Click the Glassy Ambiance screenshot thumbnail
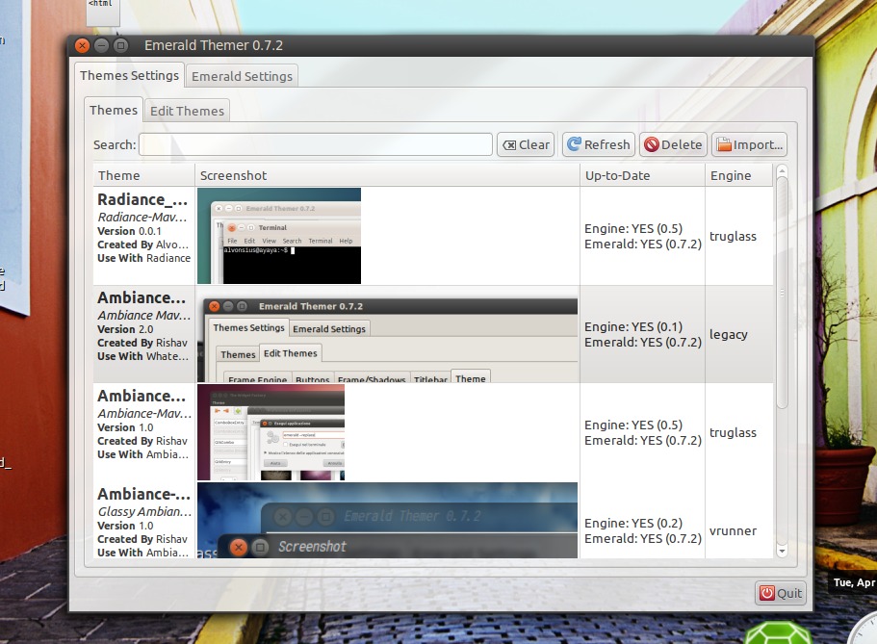877x644 pixels. point(388,521)
